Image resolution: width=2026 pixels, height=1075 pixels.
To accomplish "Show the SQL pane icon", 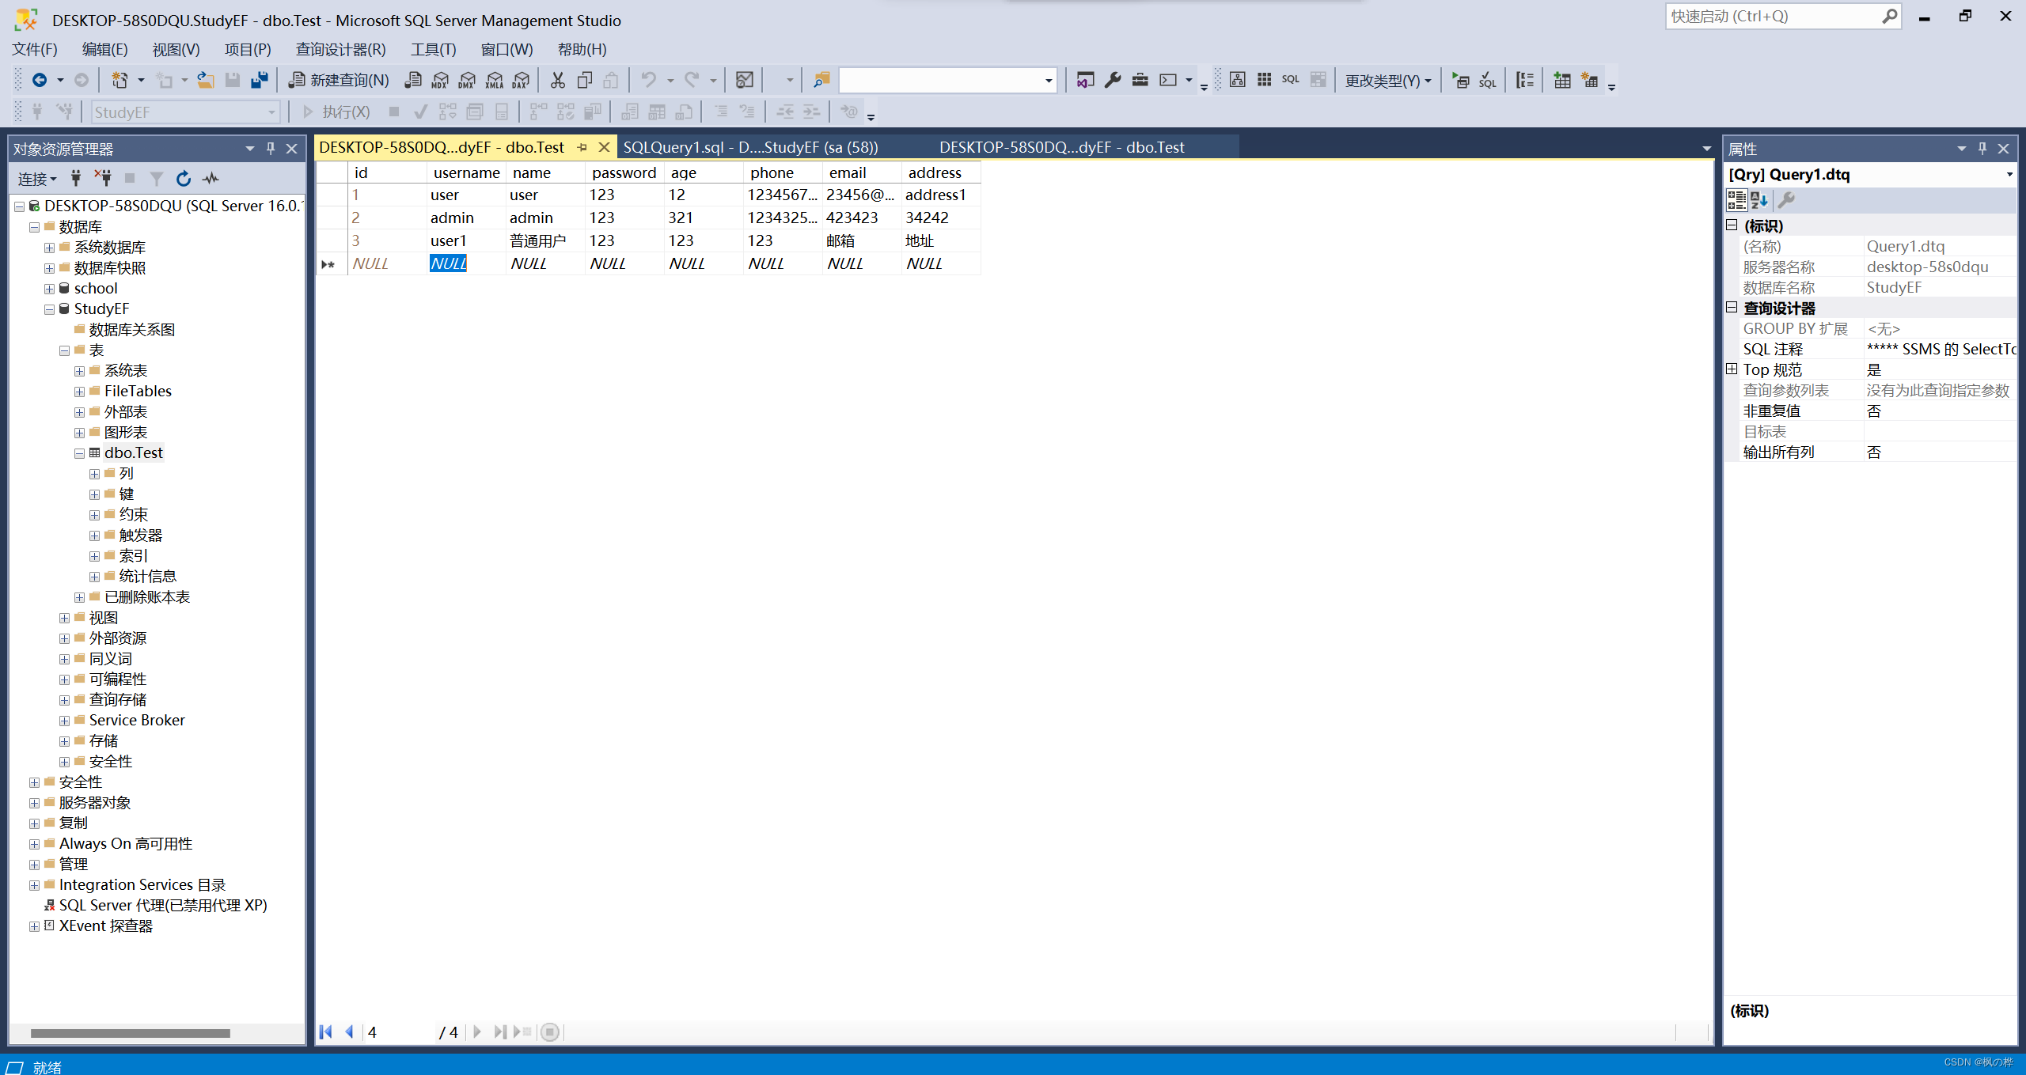I will click(x=1291, y=80).
